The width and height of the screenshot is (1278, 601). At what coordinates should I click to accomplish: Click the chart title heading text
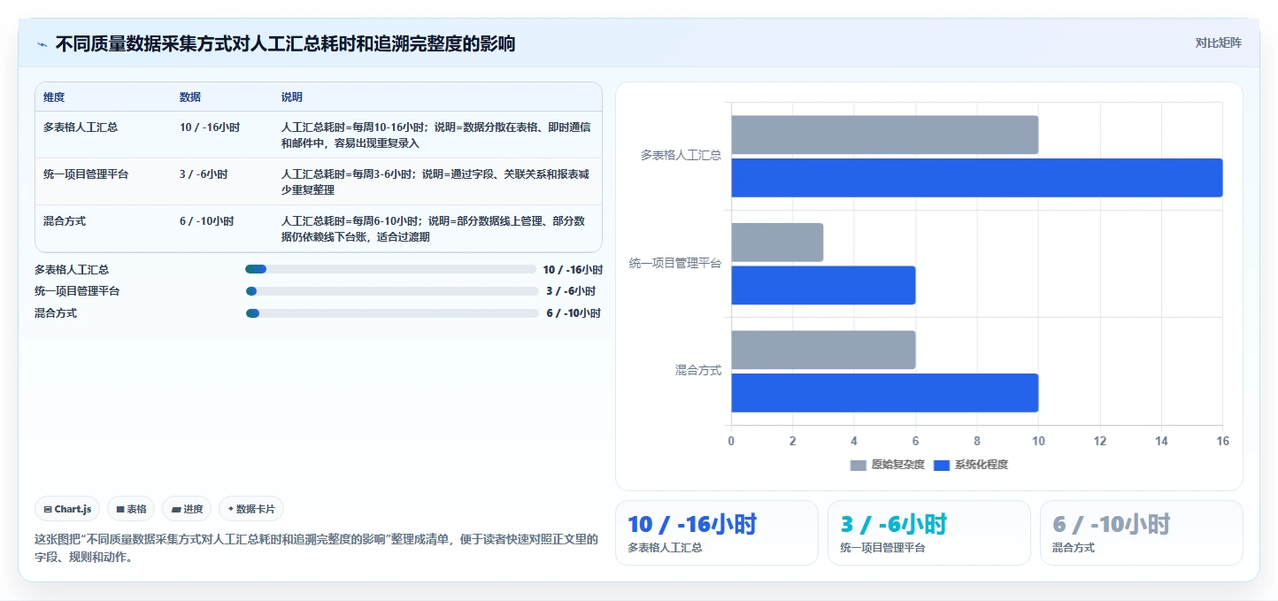[x=285, y=44]
